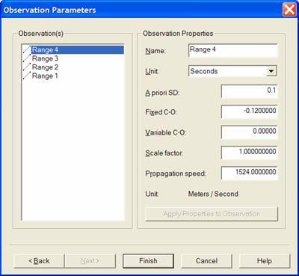Click the Finish button
This screenshot has height=276, width=299.
148,261
